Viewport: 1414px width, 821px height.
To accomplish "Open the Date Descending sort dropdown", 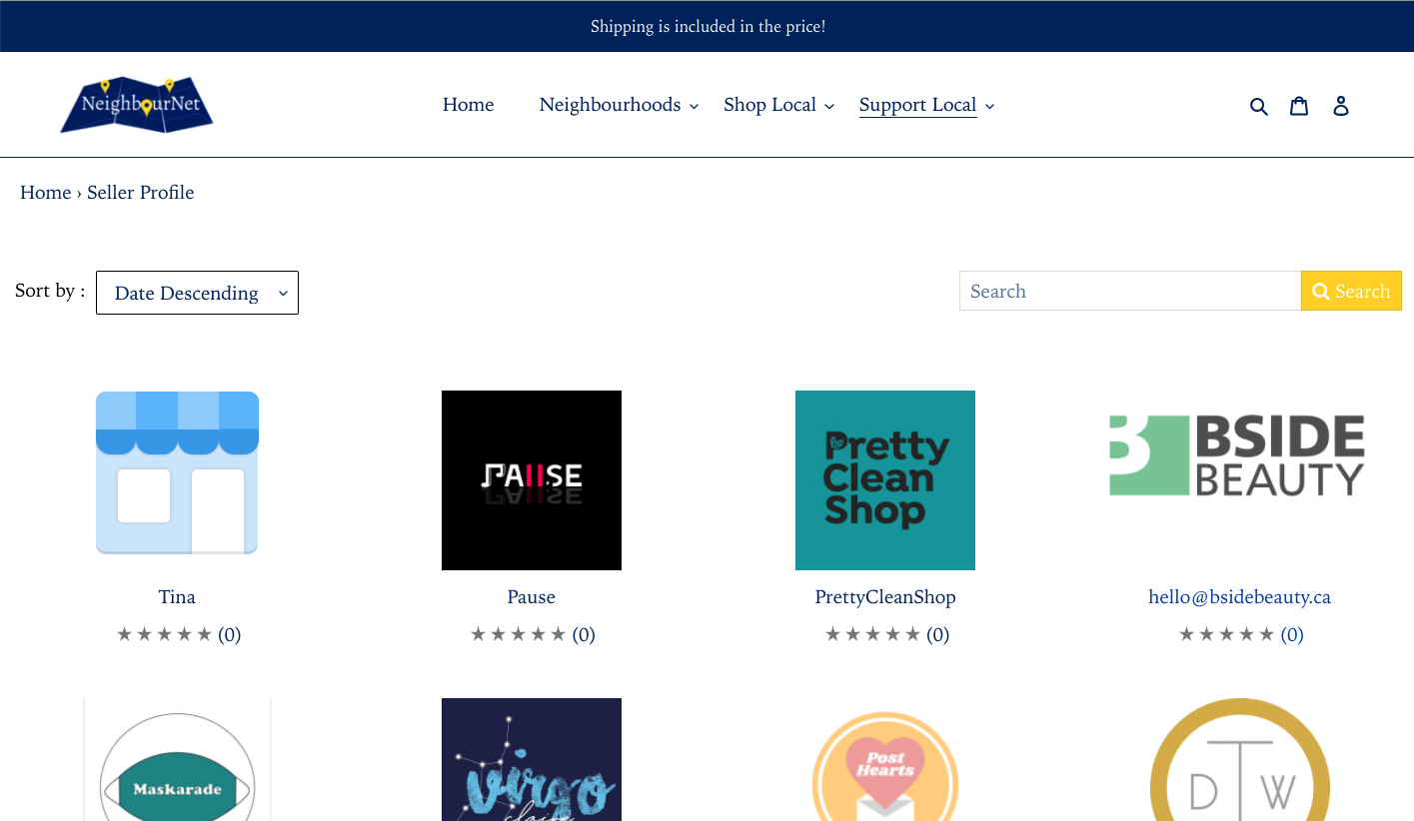I will coord(197,293).
